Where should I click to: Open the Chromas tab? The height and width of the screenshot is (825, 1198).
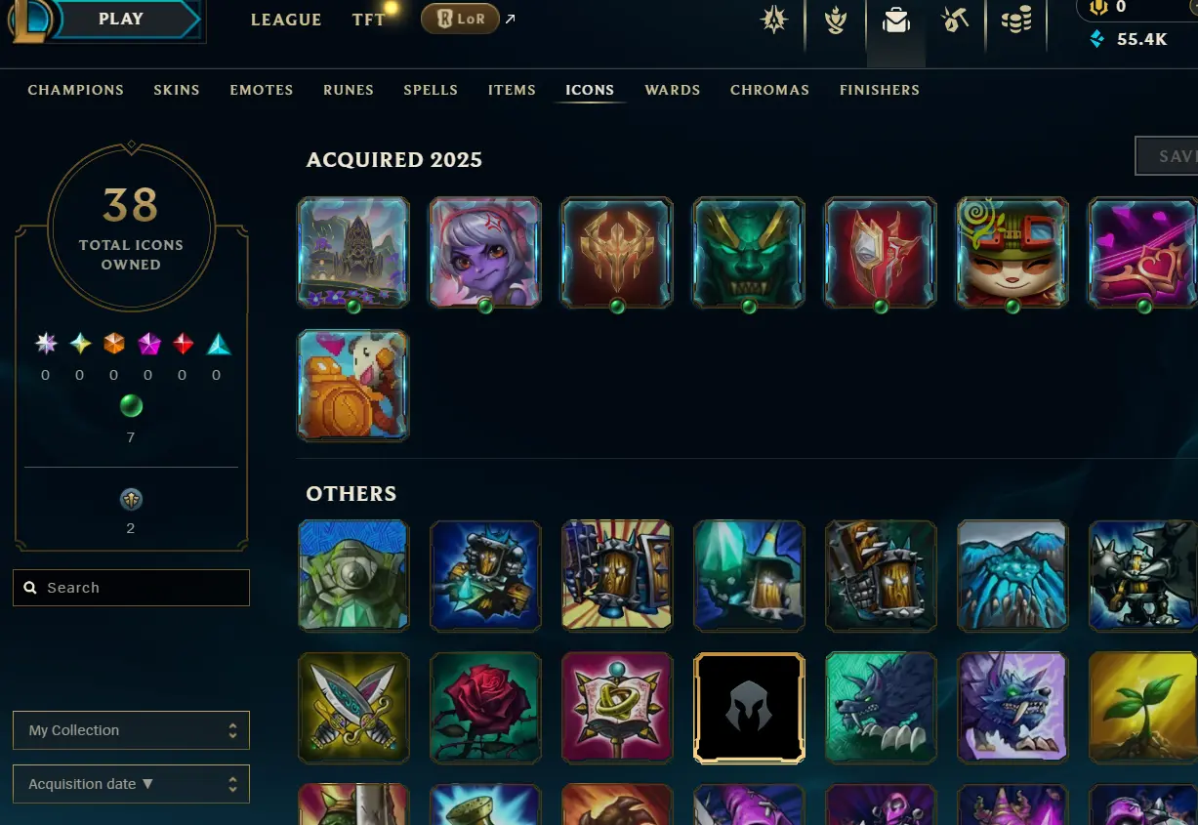[x=769, y=90]
